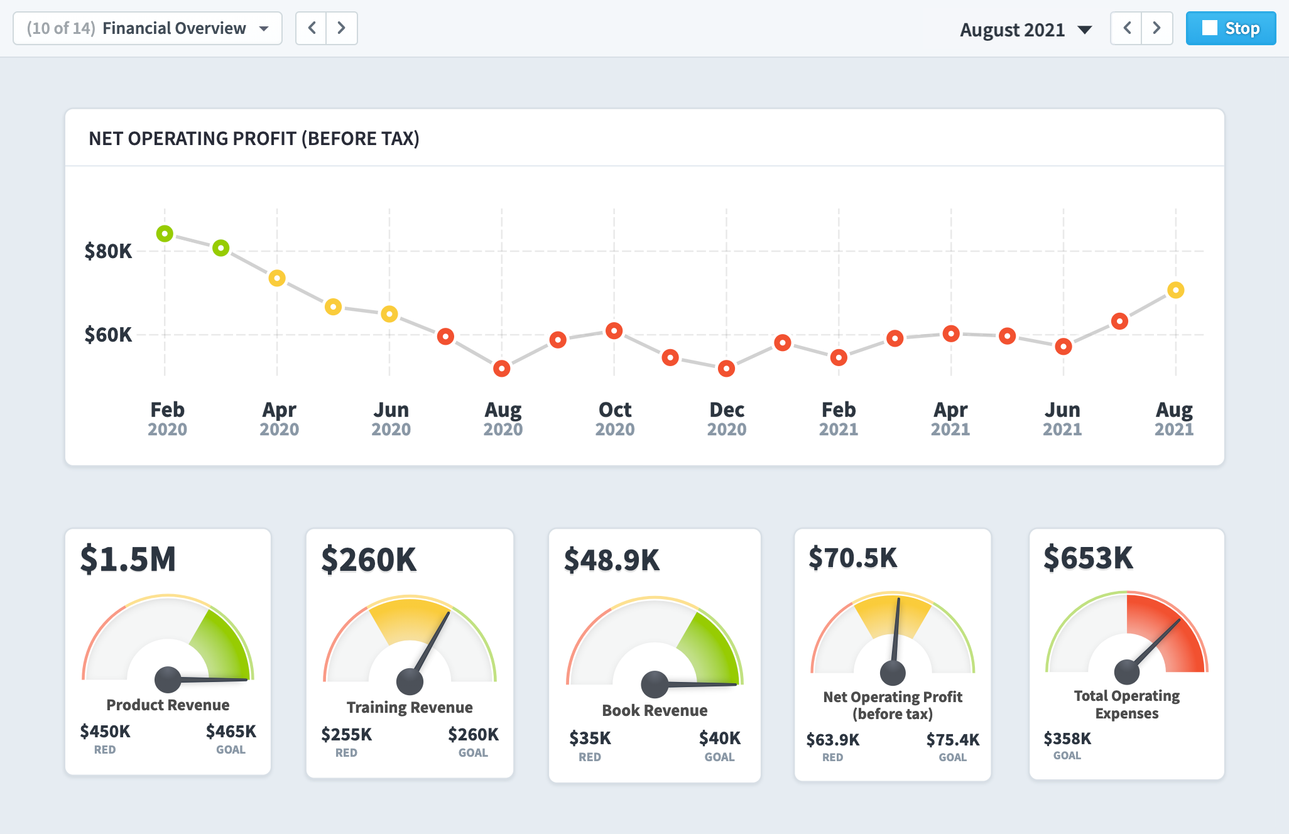Open the August 2021 date dropdown
Screen dimensions: 1289x834
point(1025,30)
